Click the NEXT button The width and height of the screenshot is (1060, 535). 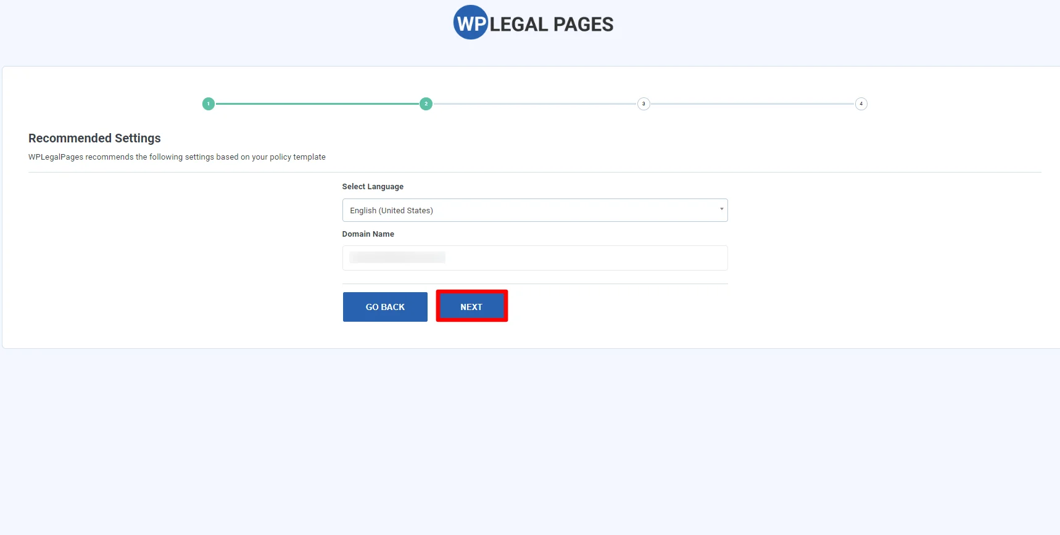click(471, 306)
